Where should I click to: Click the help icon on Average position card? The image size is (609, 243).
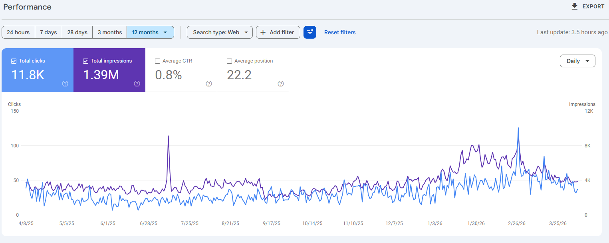280,84
